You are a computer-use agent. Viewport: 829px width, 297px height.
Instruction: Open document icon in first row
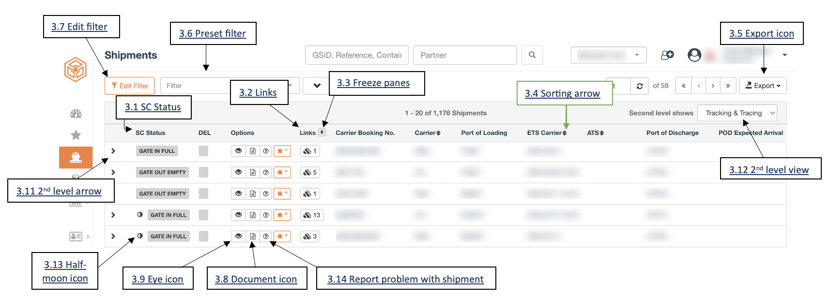[x=253, y=151]
